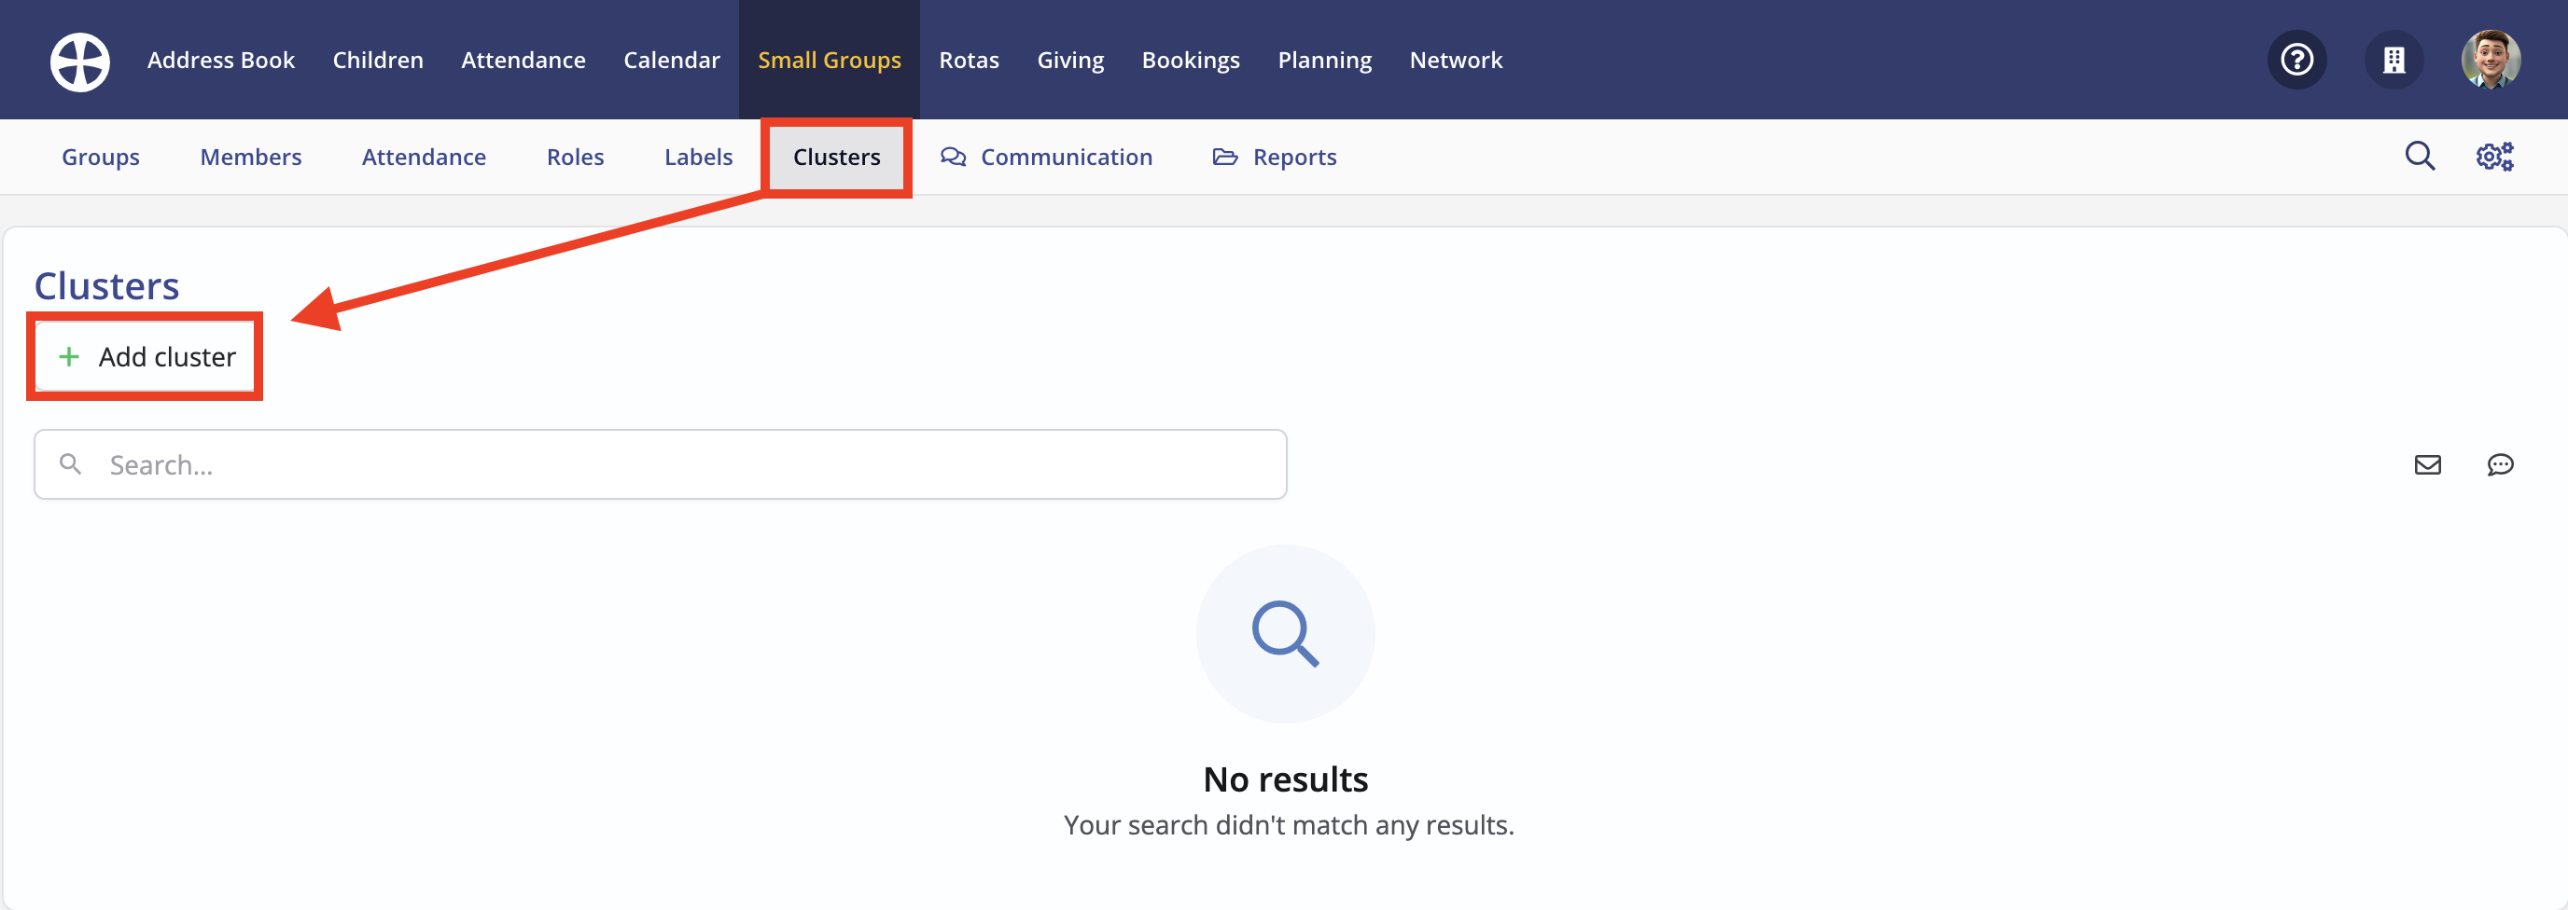Click into the clusters Search field
The width and height of the screenshot is (2568, 910).
660,465
